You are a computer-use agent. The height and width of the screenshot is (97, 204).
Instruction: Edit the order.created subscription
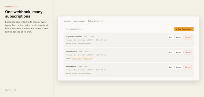171,67
